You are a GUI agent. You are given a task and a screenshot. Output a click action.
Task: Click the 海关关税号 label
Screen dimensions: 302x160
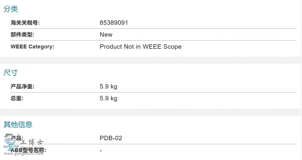[x=25, y=23]
